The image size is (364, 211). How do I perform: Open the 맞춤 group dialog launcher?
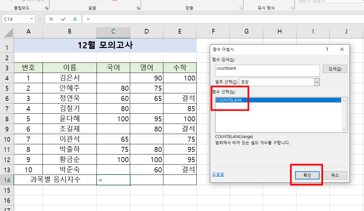pyautogui.click(x=241, y=8)
